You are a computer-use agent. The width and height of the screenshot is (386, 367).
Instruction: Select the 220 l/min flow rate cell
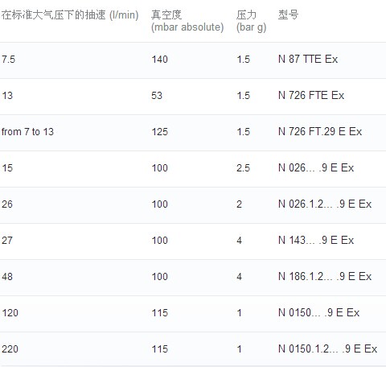point(10,349)
